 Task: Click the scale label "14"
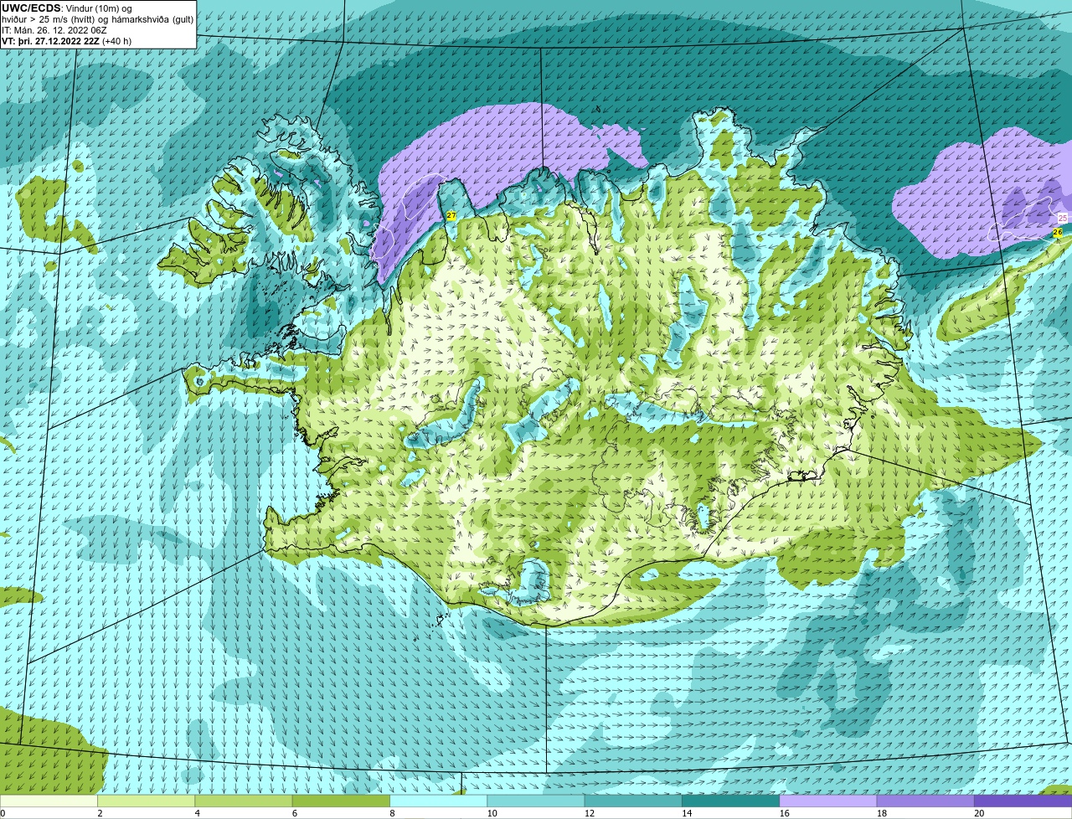click(x=687, y=812)
